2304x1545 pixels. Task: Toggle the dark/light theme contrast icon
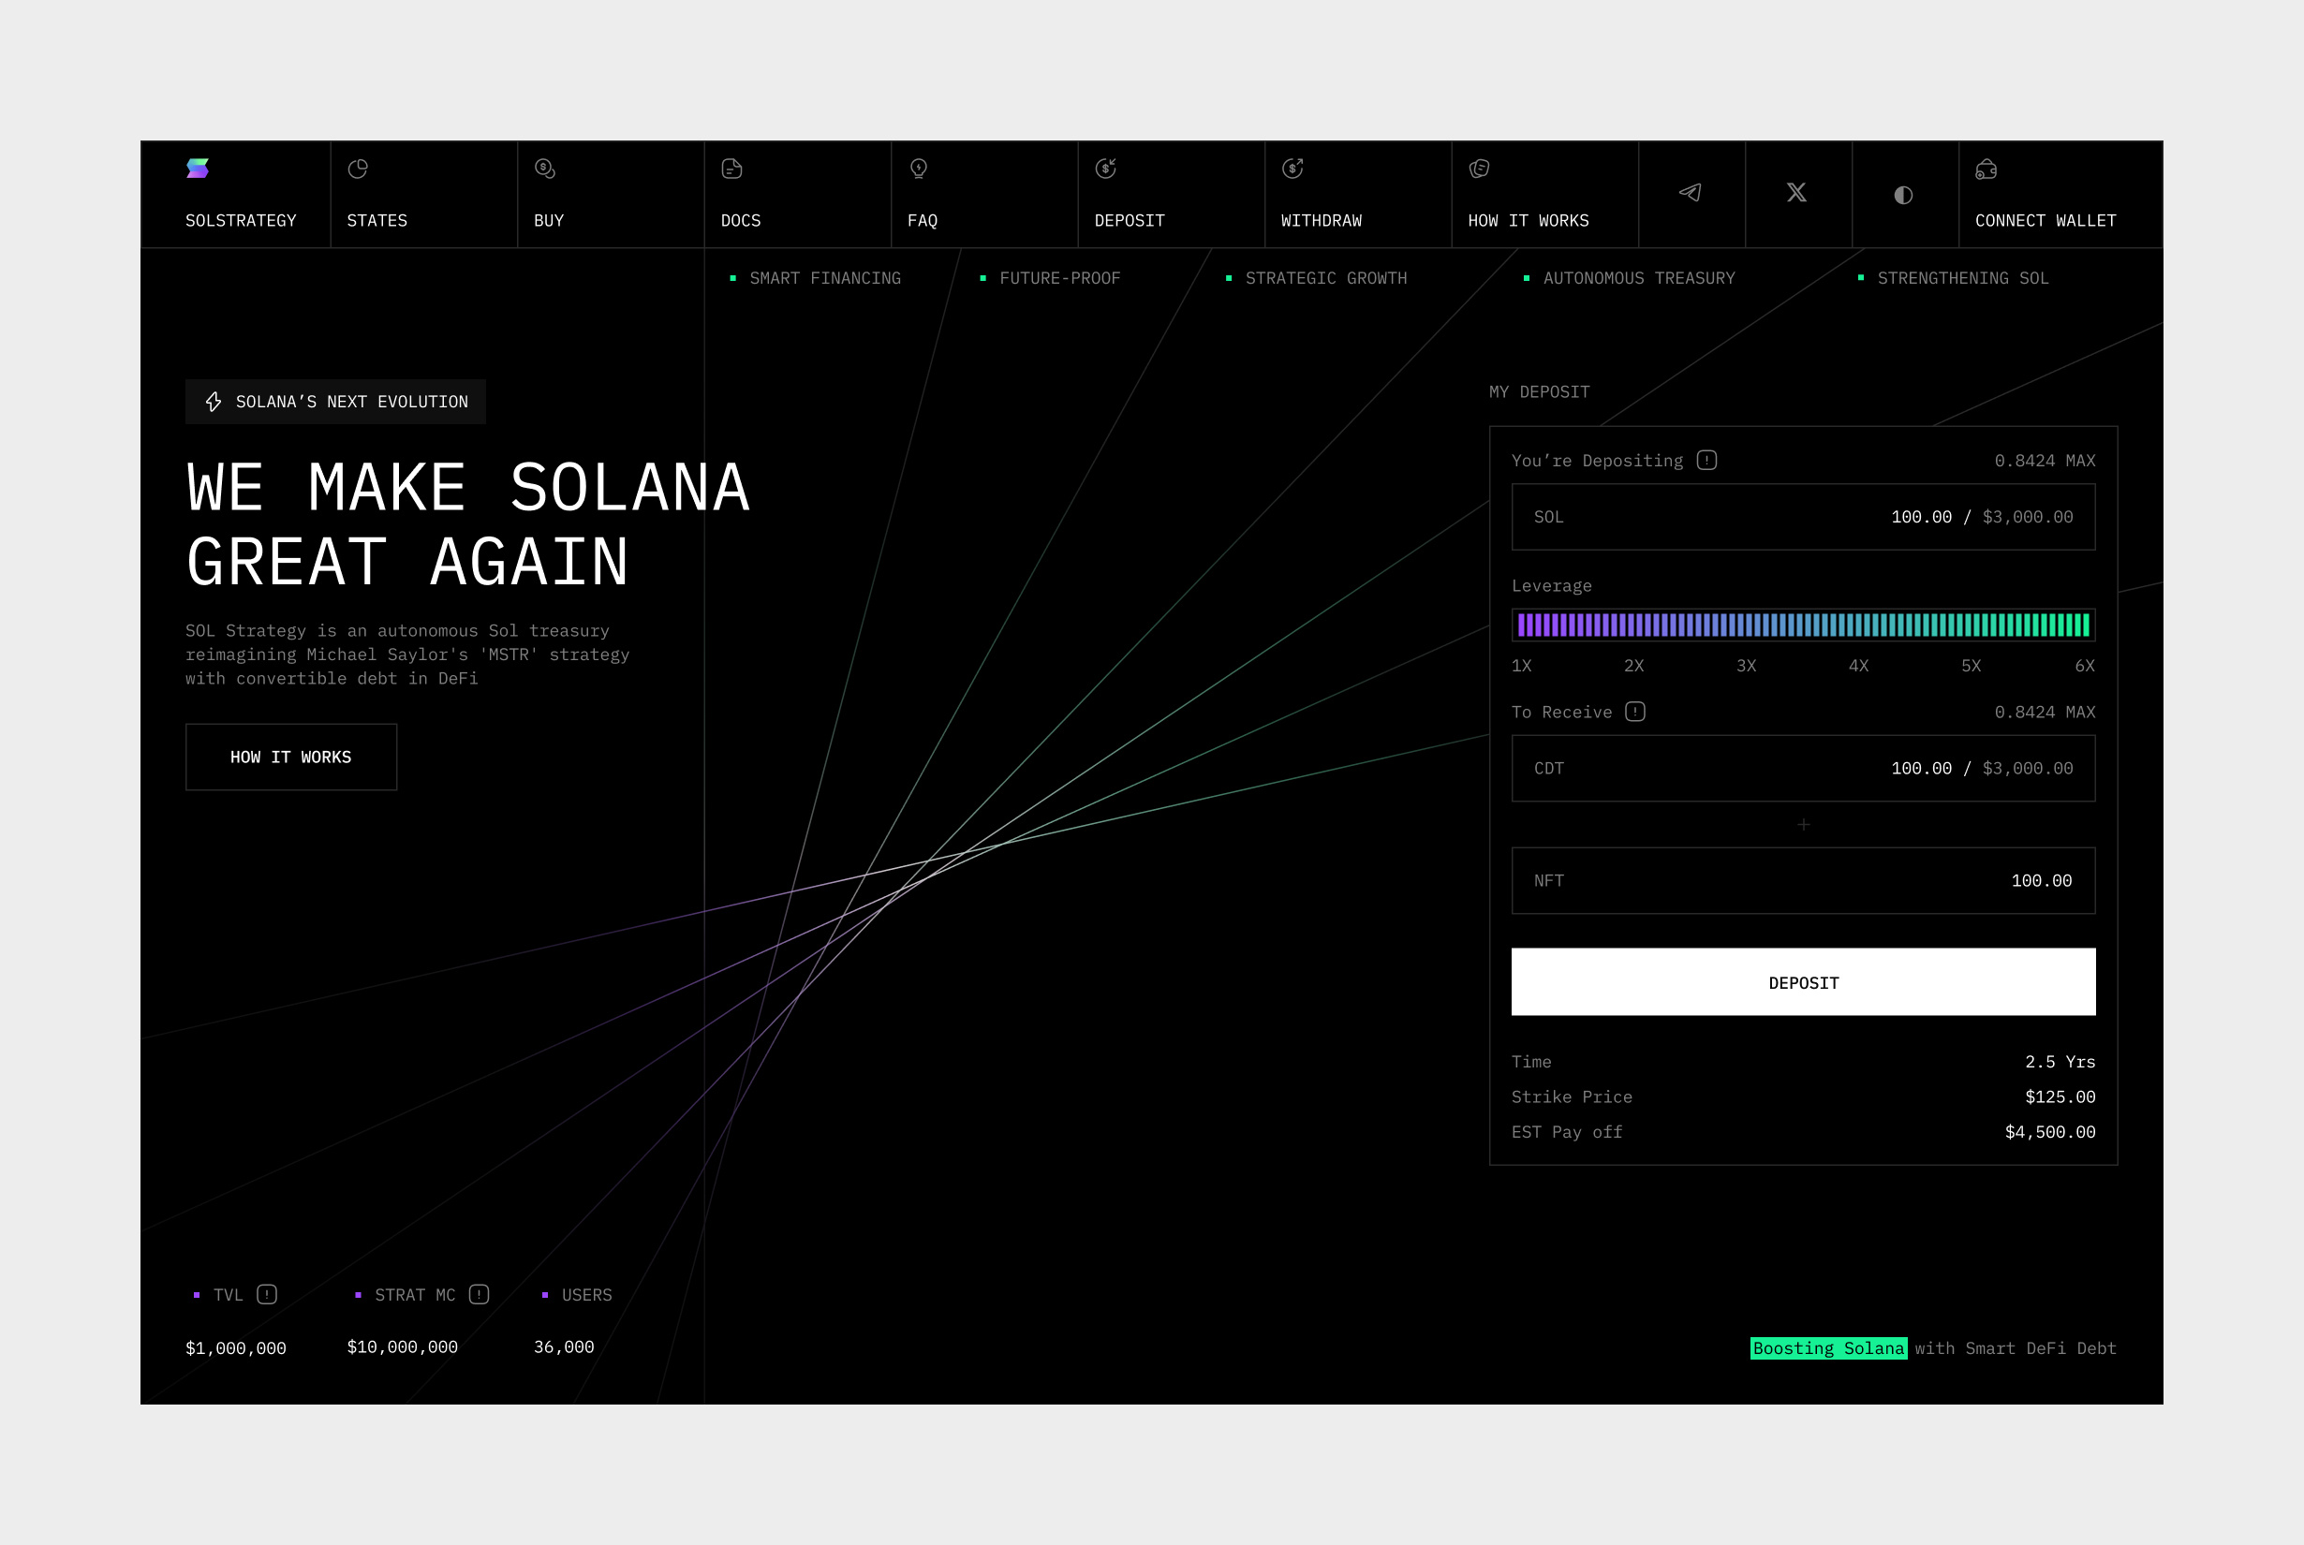1903,193
